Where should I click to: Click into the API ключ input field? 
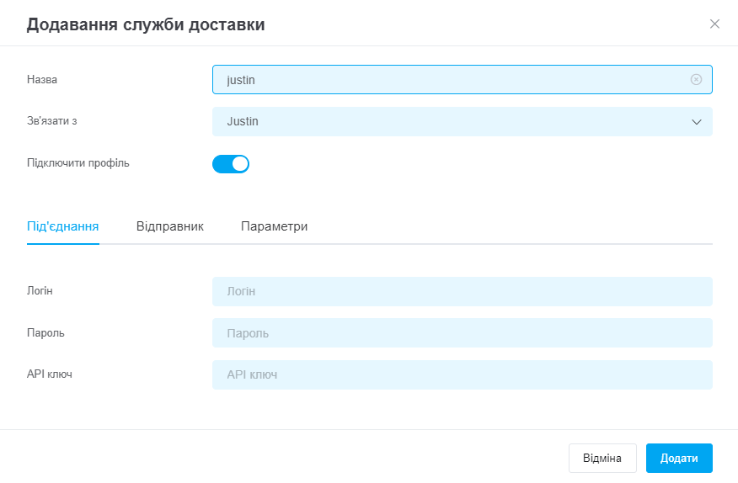click(x=463, y=374)
